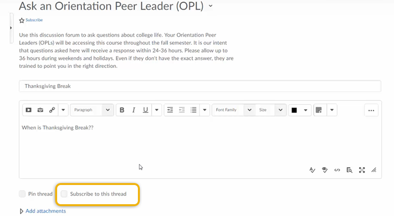
Task: Toggle bold text formatting
Action: (x=122, y=110)
